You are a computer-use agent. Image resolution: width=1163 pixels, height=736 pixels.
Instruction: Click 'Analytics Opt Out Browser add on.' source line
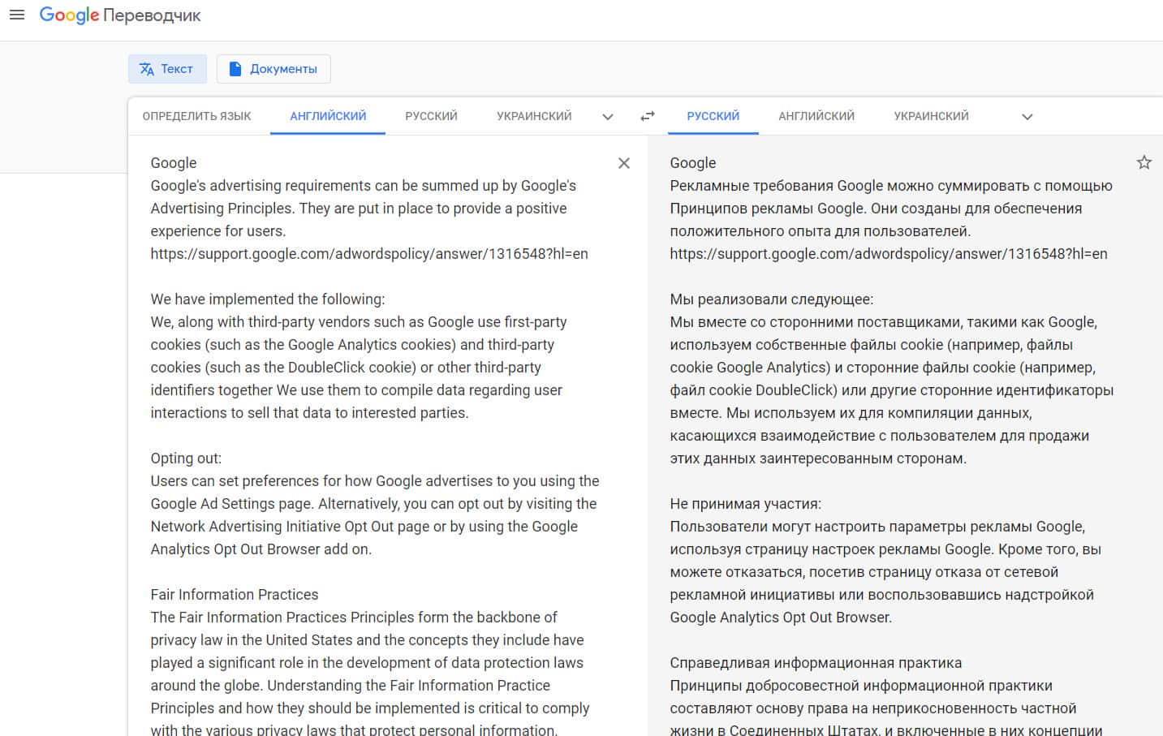click(x=261, y=549)
